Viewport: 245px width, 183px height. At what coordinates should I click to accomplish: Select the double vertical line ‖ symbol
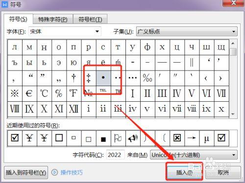[192, 63]
